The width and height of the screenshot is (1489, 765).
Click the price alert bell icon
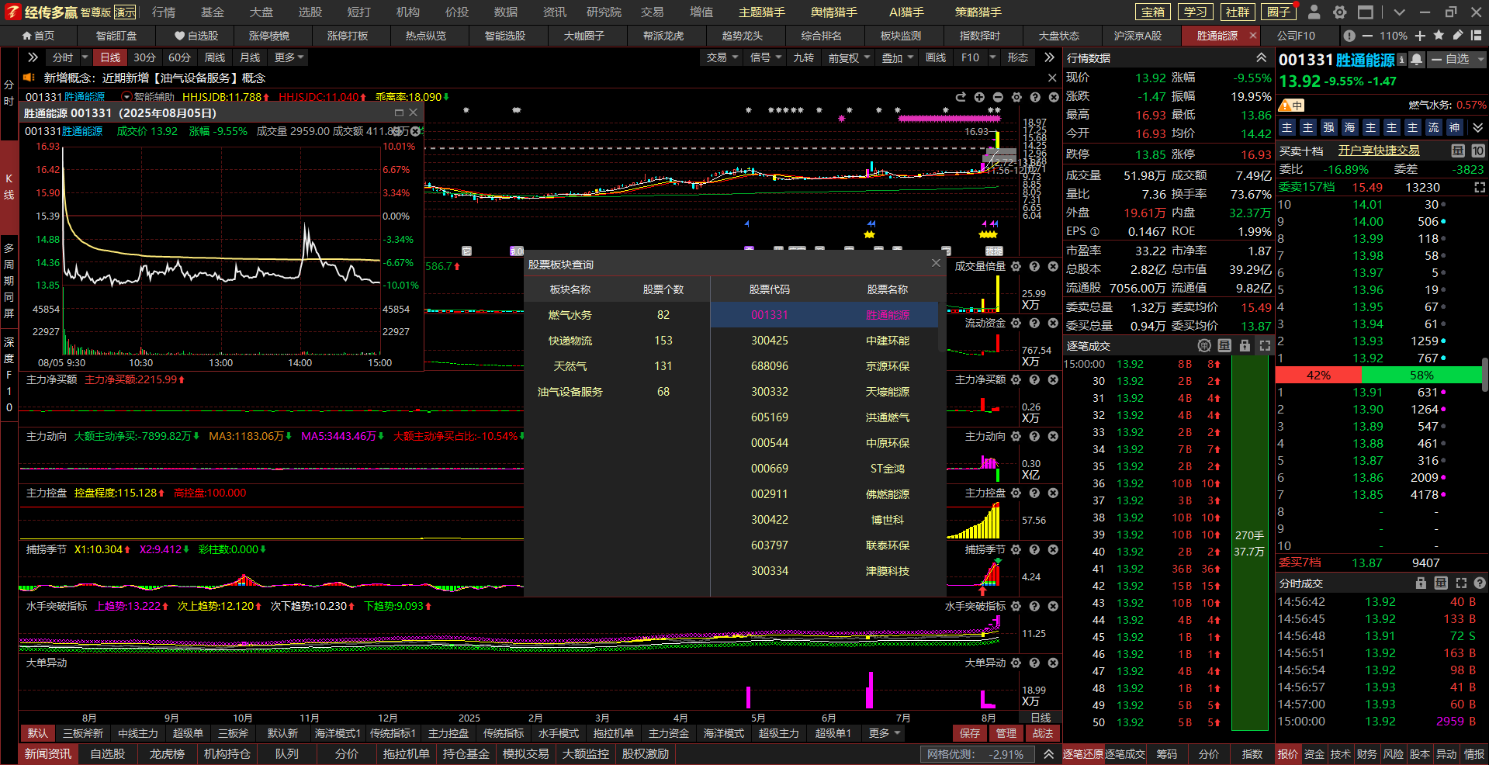tap(1417, 60)
